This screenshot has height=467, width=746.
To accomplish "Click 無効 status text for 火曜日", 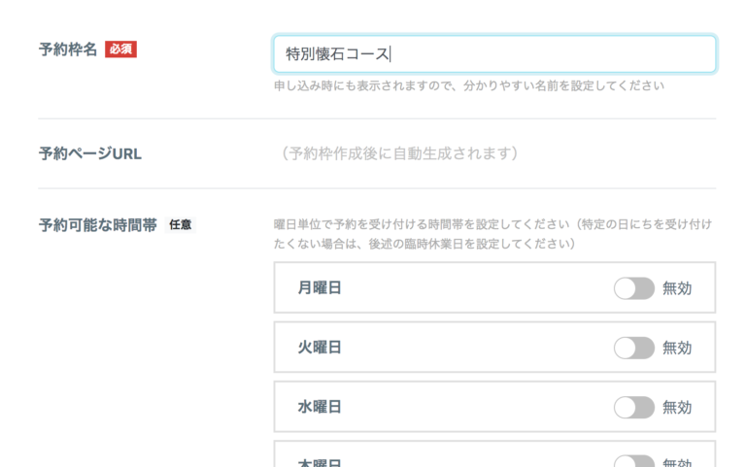I will click(x=677, y=348).
